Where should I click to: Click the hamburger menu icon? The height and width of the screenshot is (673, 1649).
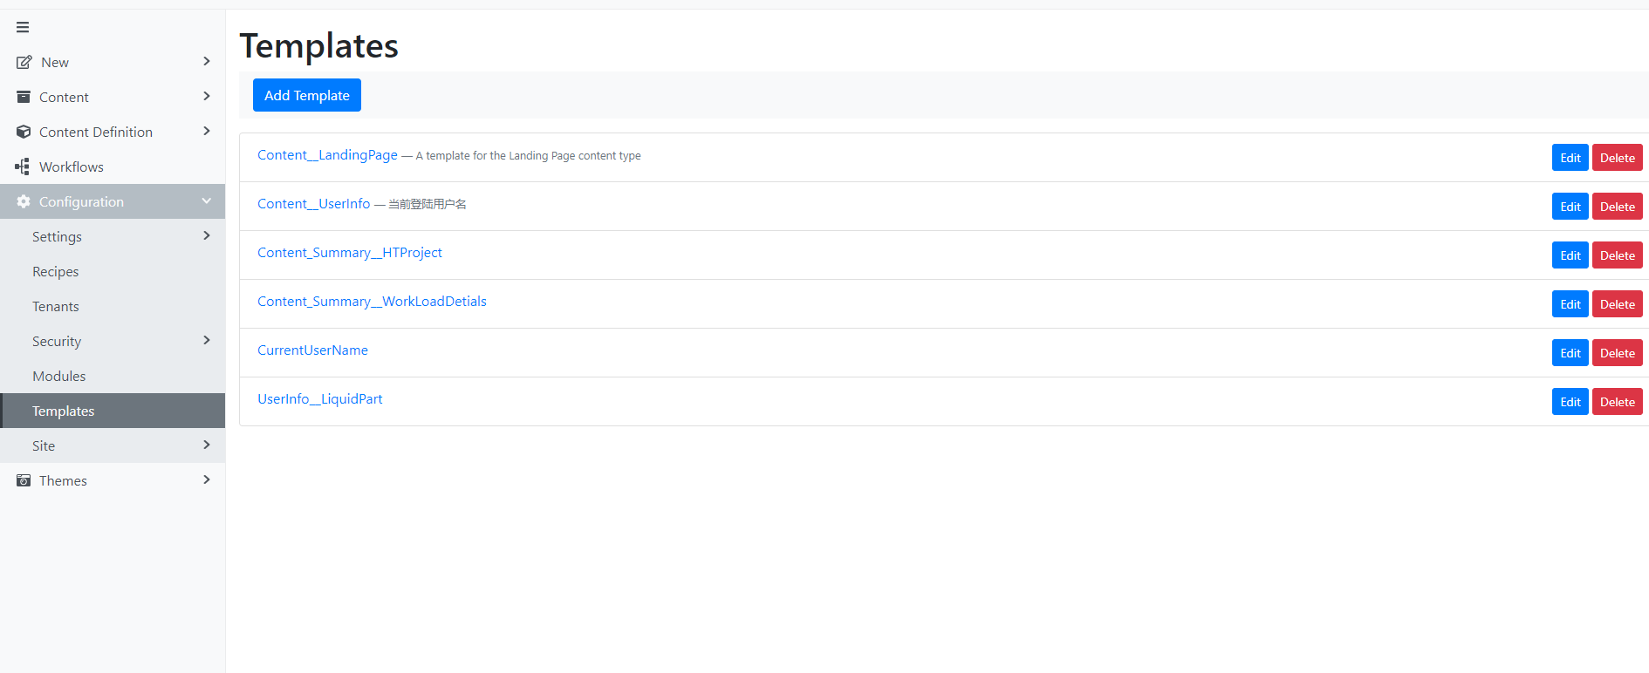pos(23,27)
